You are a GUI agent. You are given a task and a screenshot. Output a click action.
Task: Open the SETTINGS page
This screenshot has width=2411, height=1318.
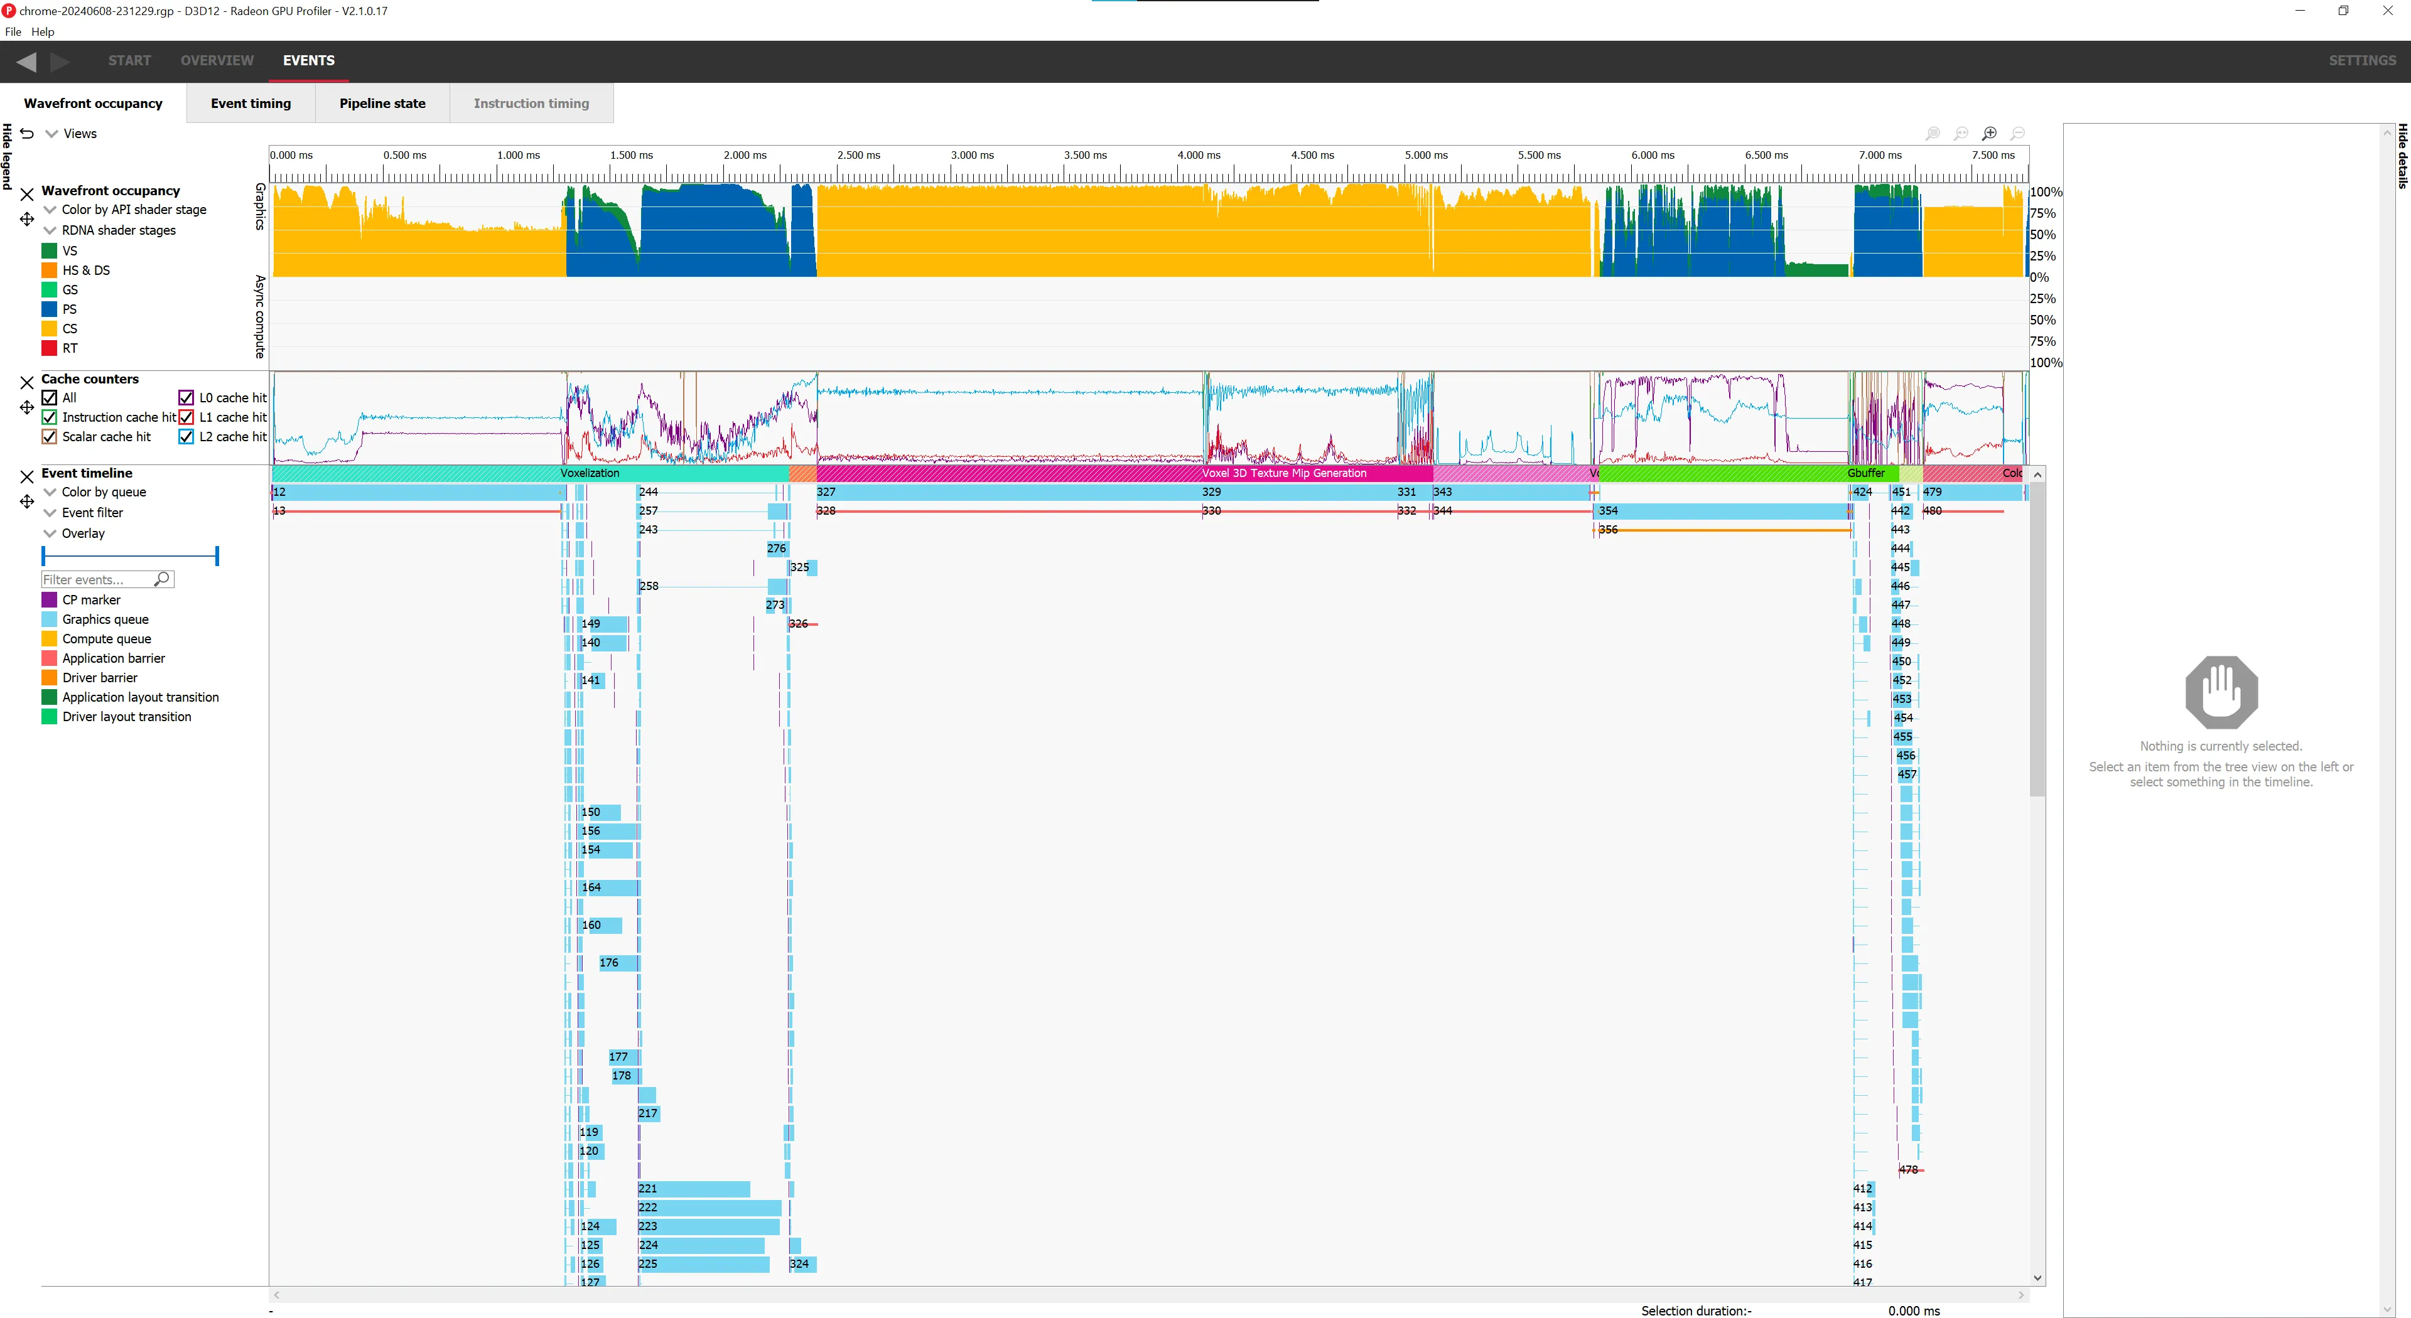click(x=2361, y=61)
